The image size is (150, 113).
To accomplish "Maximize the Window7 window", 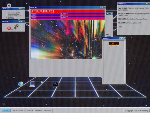I will [122, 38].
